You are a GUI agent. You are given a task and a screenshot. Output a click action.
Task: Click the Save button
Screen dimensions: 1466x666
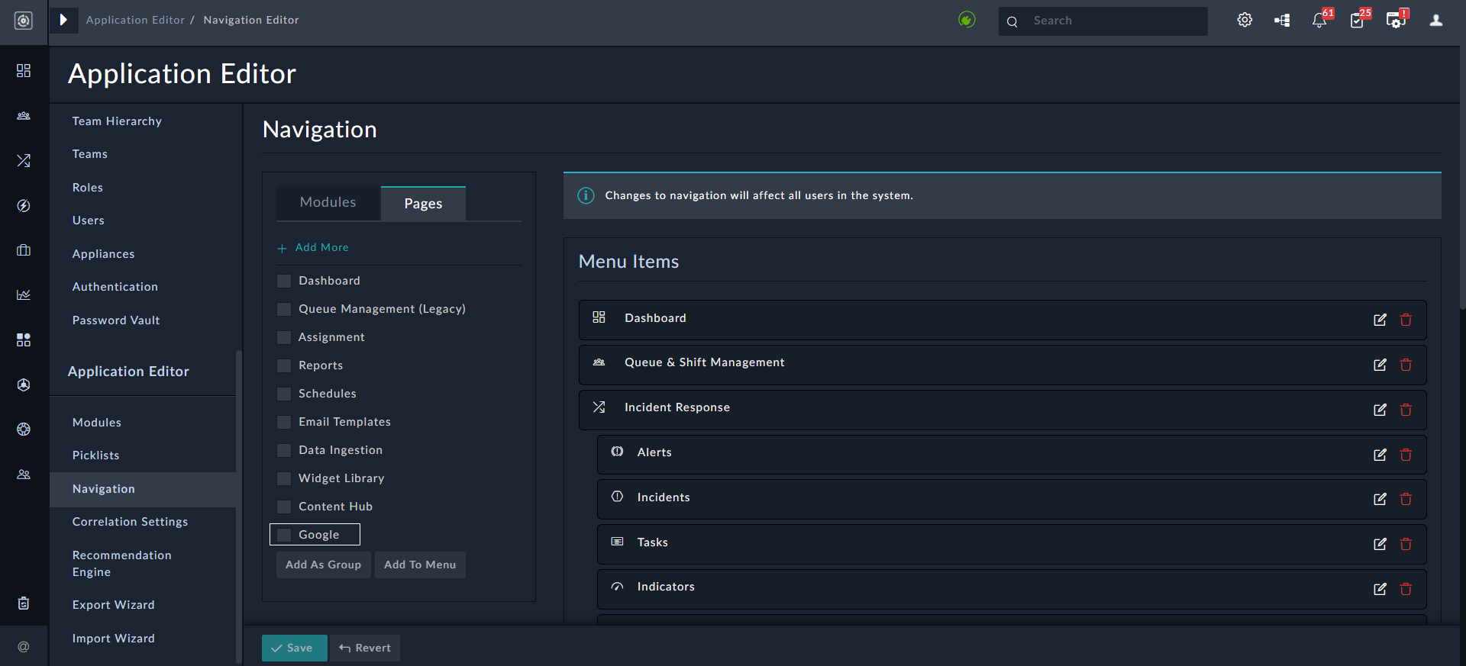294,648
